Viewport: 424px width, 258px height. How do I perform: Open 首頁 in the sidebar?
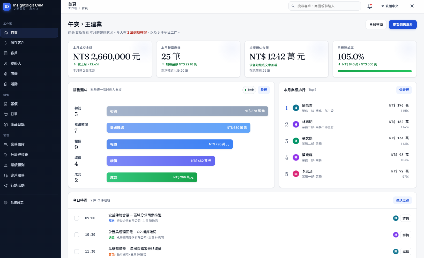pyautogui.click(x=29, y=33)
